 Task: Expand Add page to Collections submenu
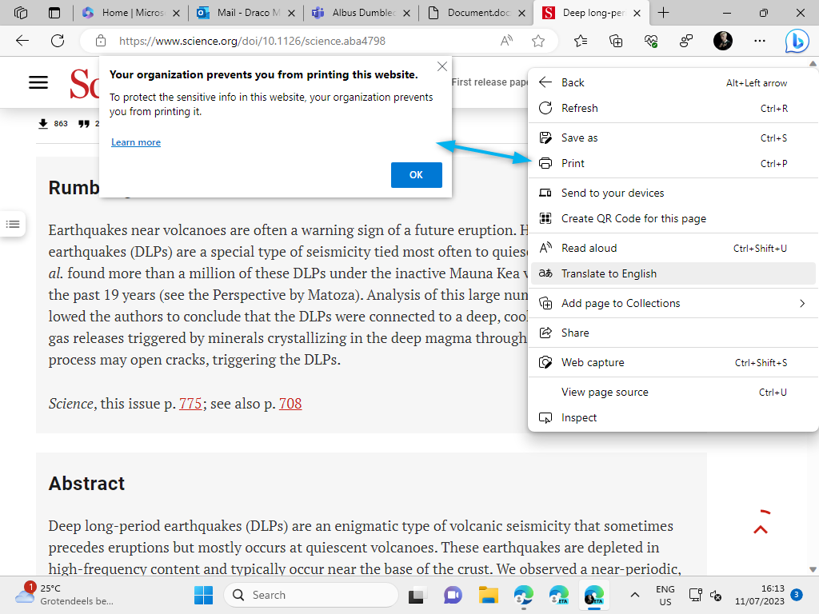pyautogui.click(x=802, y=303)
